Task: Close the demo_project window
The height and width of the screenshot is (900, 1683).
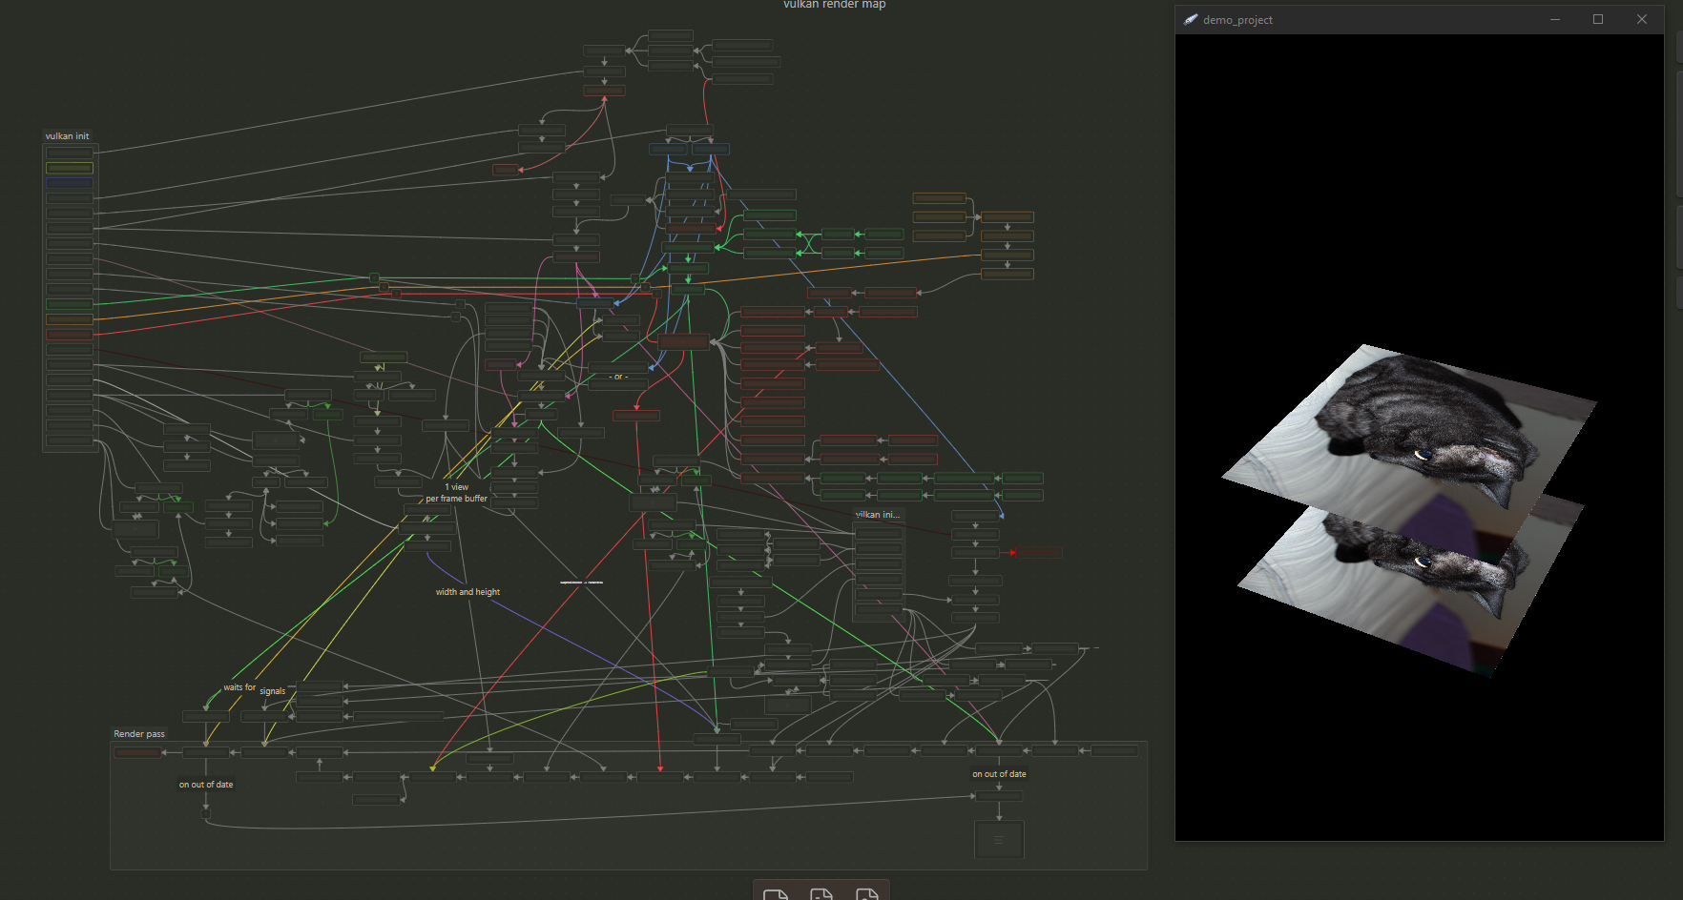Action: click(1642, 19)
